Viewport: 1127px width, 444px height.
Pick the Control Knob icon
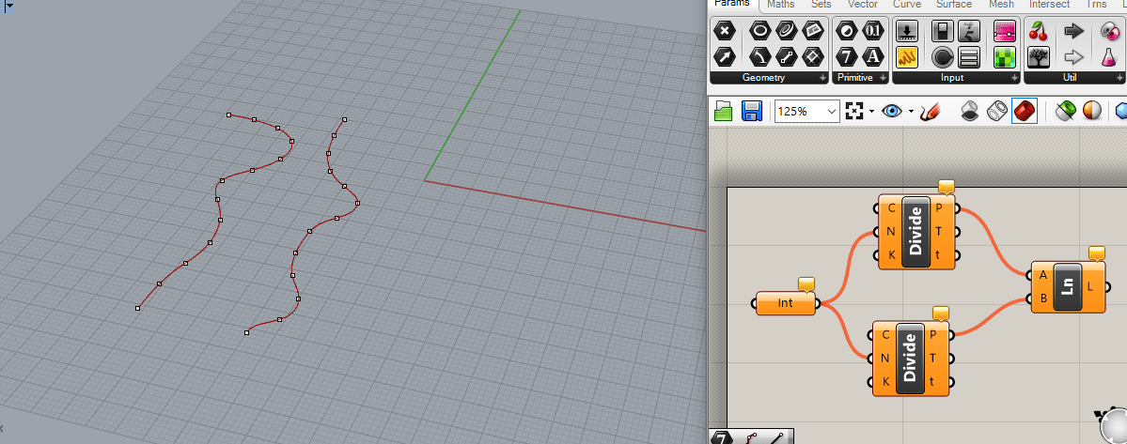(943, 56)
